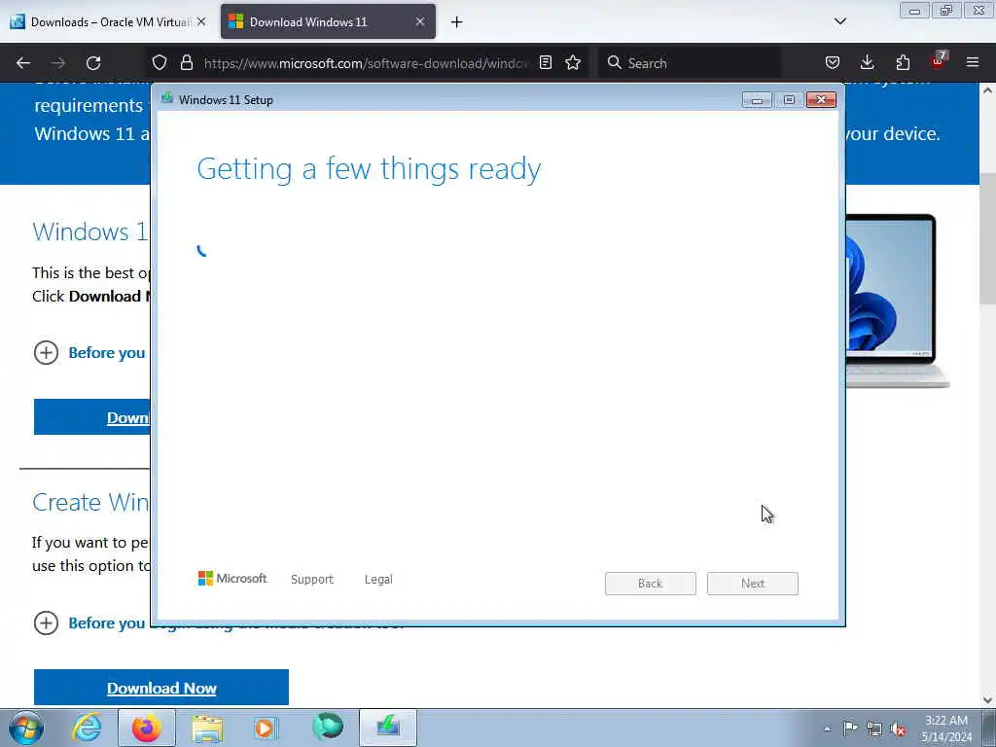
Task: Show hidden tray icons arrow
Action: click(827, 729)
